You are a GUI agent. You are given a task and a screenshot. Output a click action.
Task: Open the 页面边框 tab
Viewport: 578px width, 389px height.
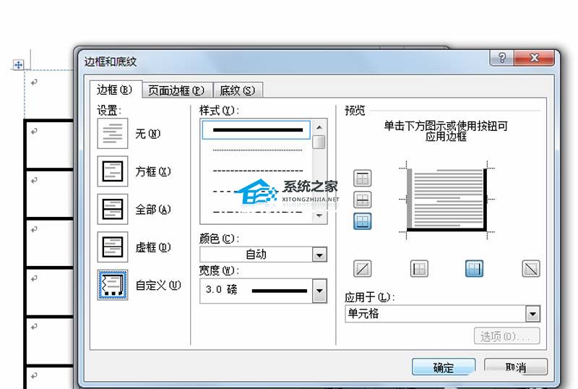176,90
